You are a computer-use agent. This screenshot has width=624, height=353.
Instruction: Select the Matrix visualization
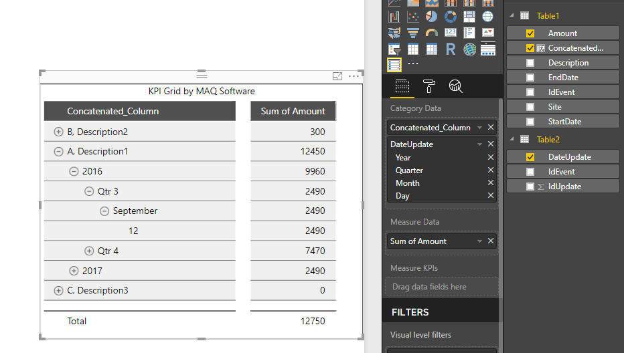(431, 49)
